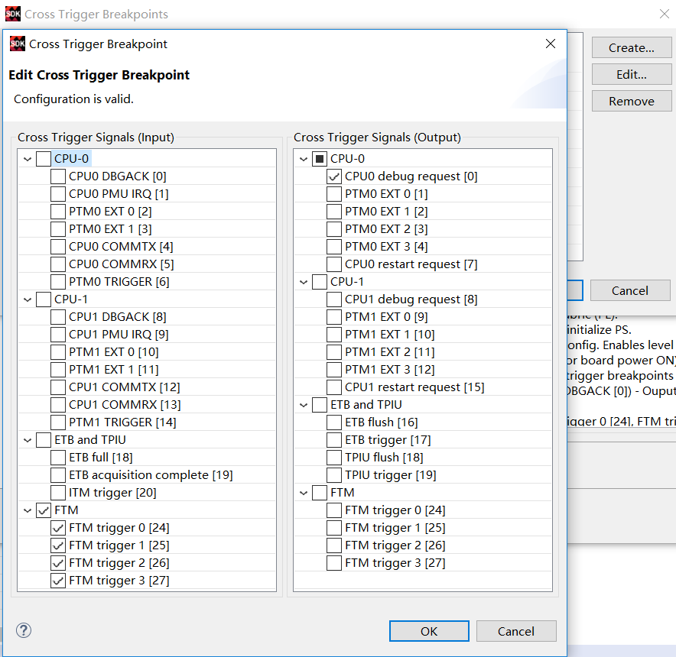The width and height of the screenshot is (676, 657).
Task: Check ETB trigger [17] checkbox
Action: pos(334,440)
